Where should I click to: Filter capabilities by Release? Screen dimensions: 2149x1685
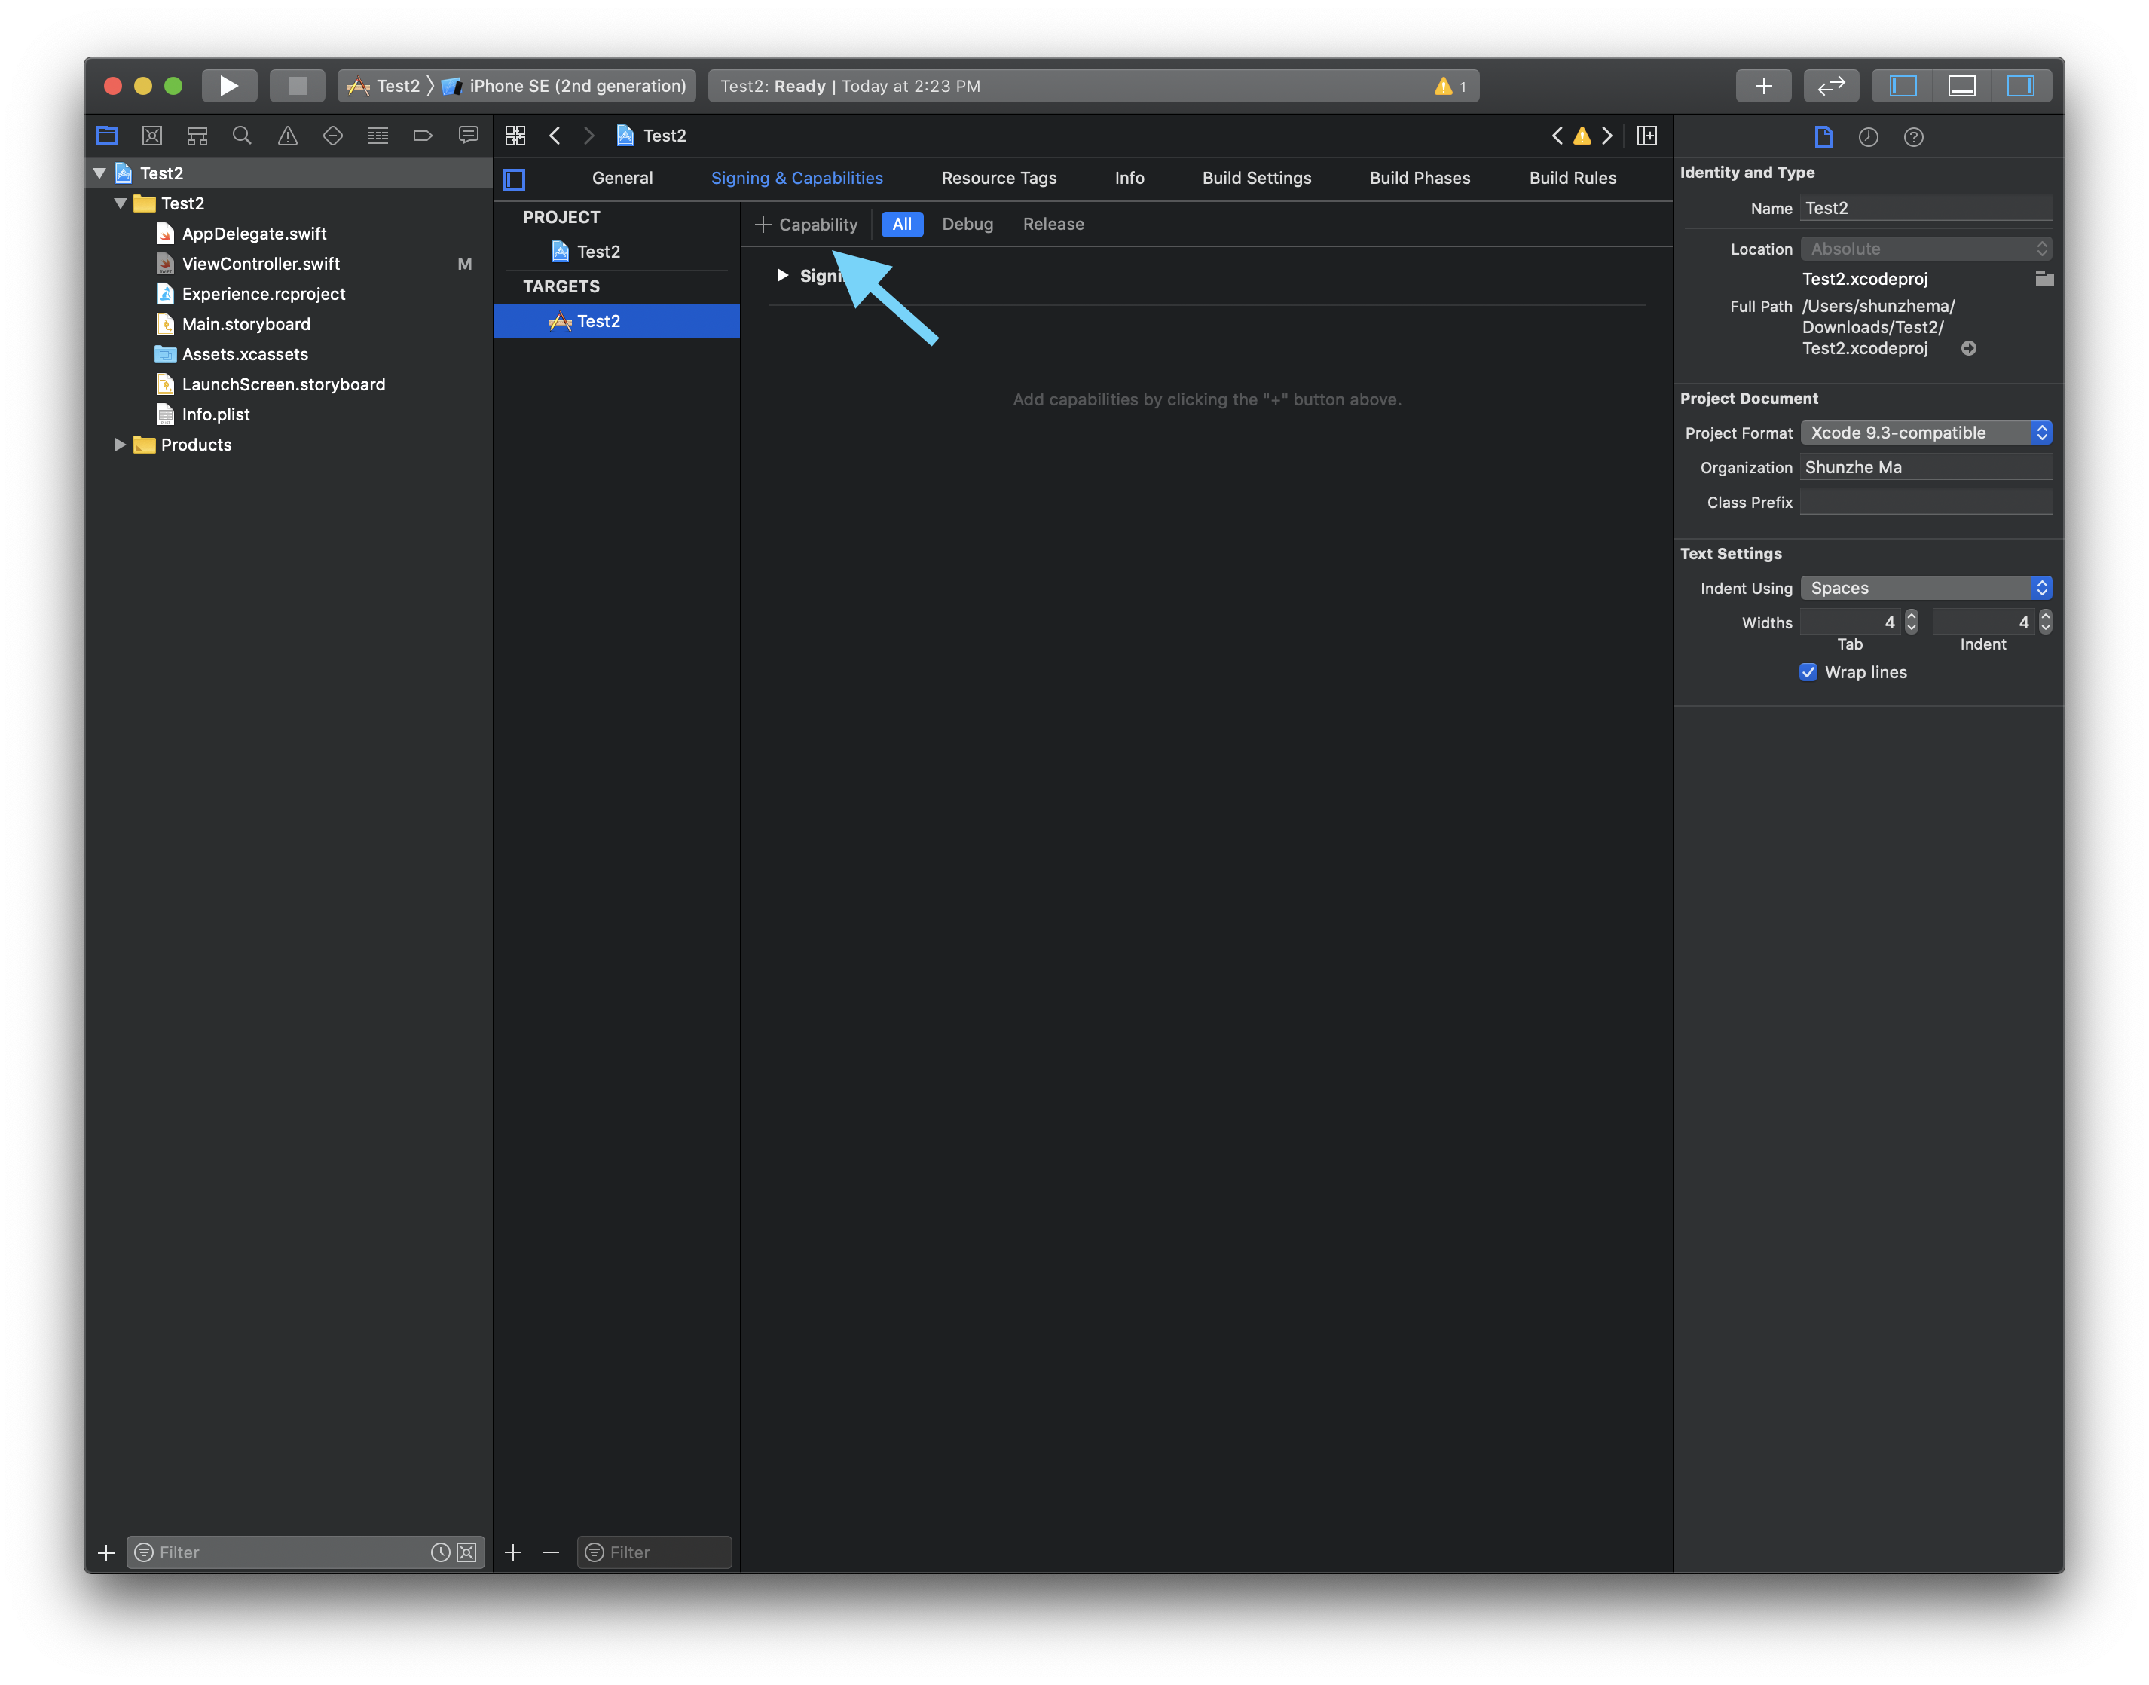point(1053,225)
